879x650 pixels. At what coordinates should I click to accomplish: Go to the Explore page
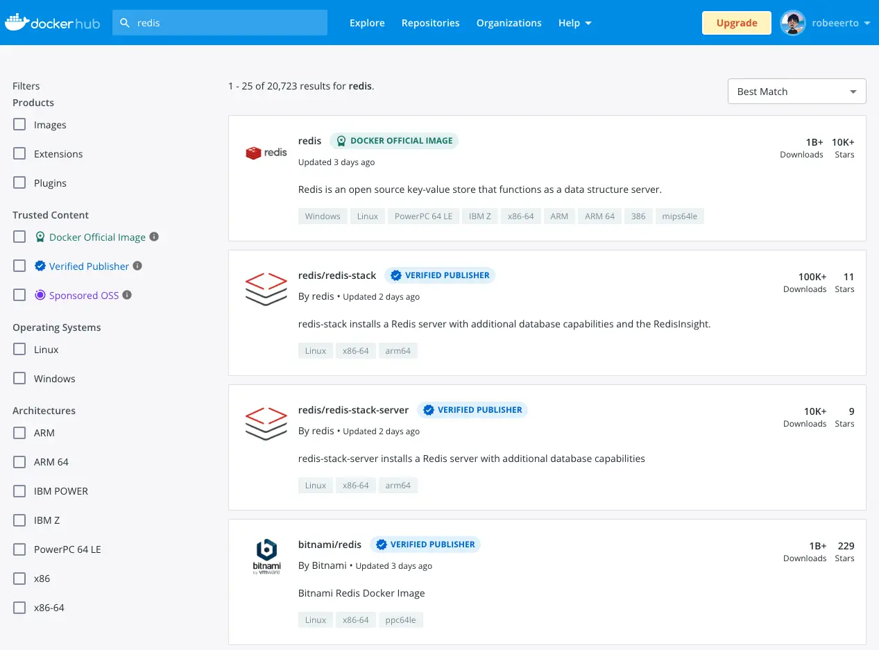(367, 23)
